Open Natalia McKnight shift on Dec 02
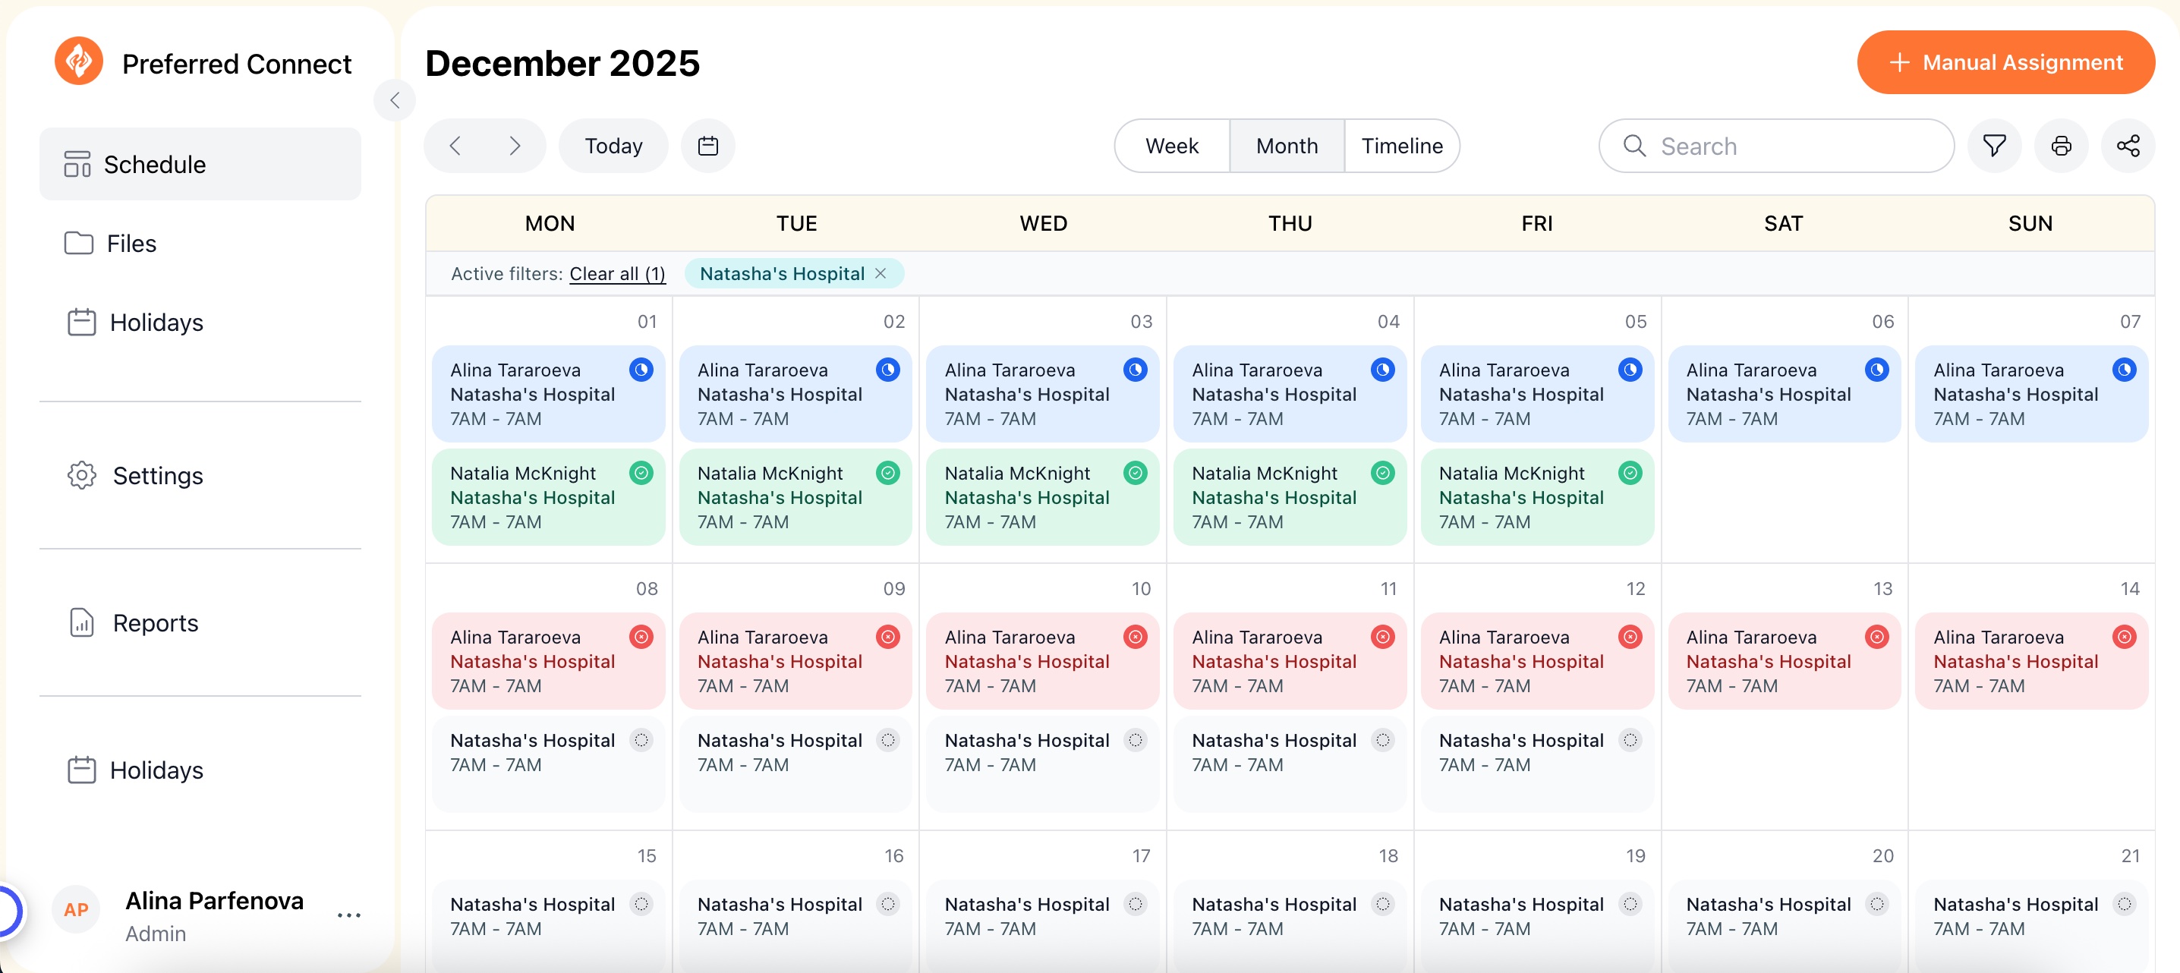Viewport: 2180px width, 973px height. point(795,496)
